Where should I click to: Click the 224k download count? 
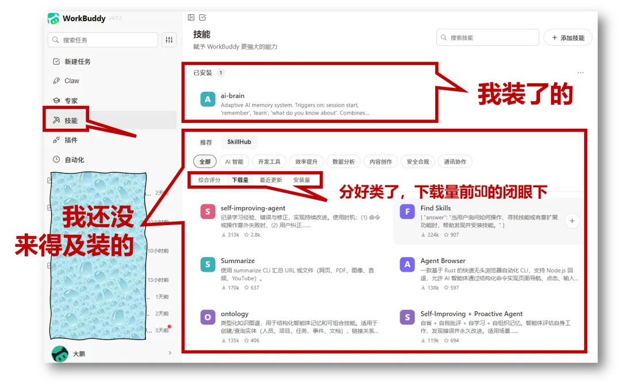click(430, 234)
